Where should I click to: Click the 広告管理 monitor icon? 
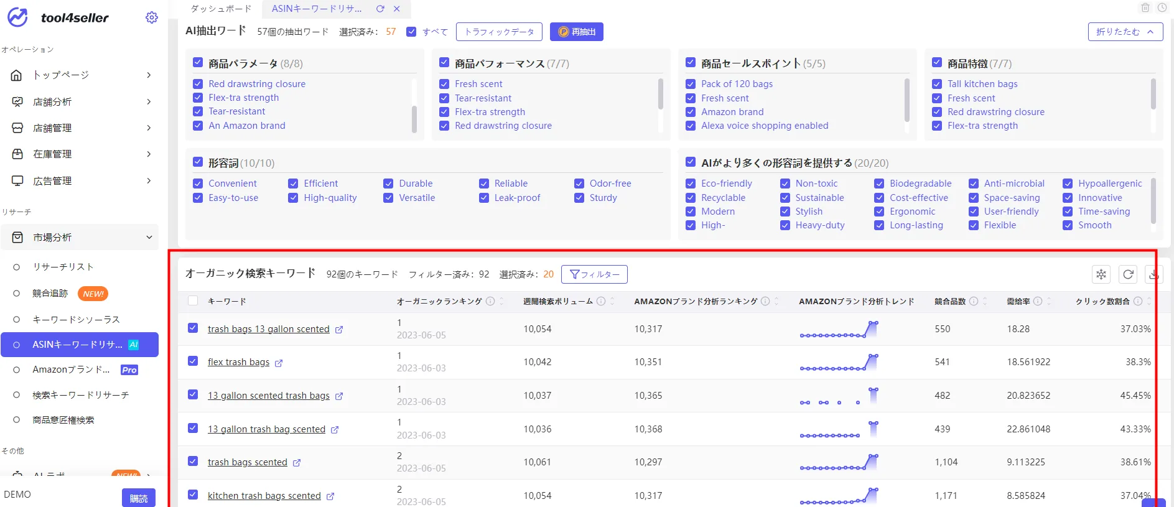(x=17, y=180)
